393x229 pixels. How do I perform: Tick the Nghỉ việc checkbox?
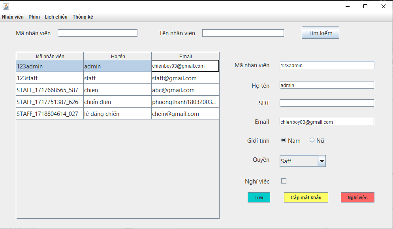[284, 181]
